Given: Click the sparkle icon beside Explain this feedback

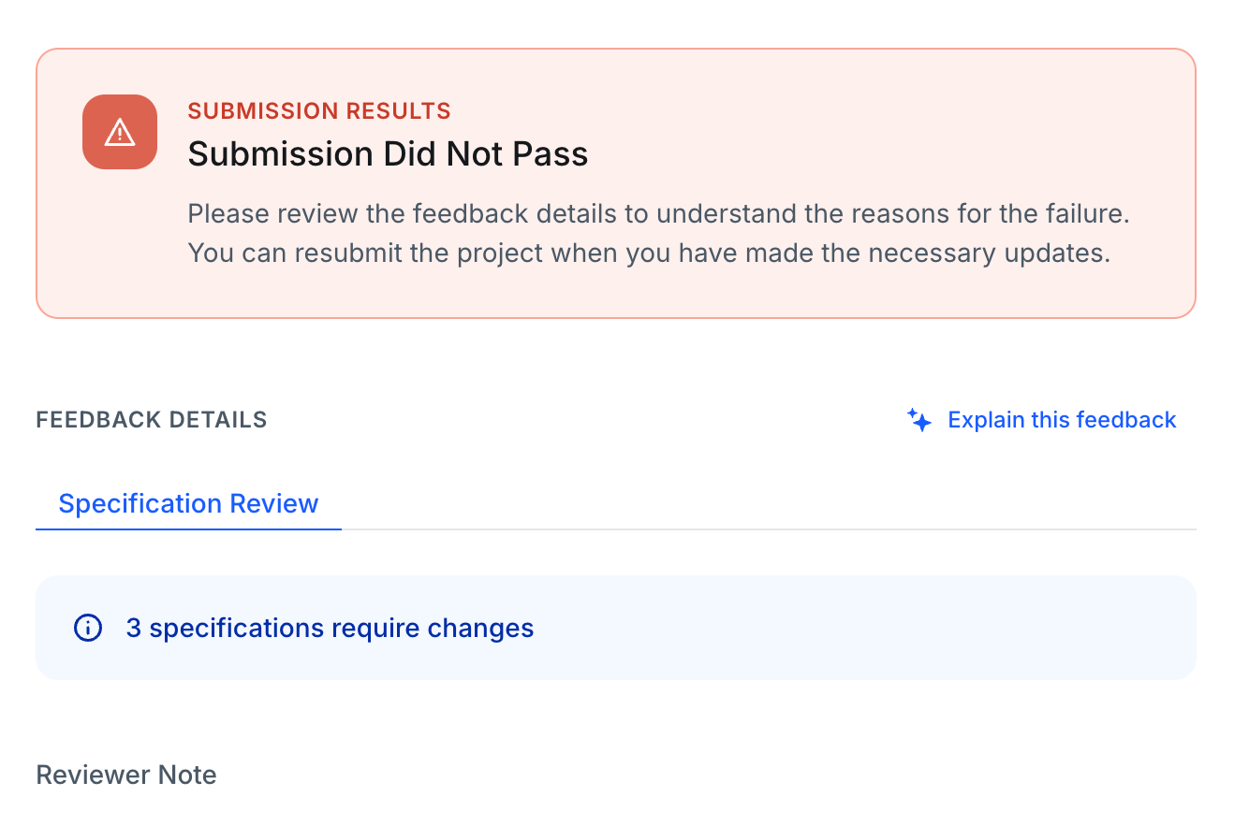Looking at the screenshot, I should pos(919,420).
